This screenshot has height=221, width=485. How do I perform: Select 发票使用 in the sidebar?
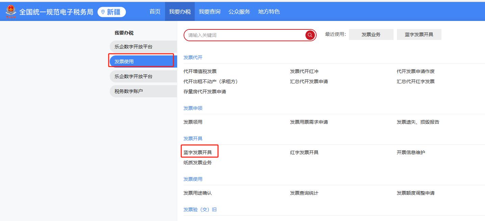[x=143, y=62]
